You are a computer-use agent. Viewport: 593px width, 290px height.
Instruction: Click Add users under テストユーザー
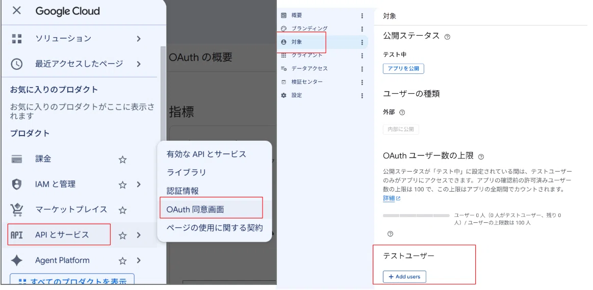pos(404,277)
